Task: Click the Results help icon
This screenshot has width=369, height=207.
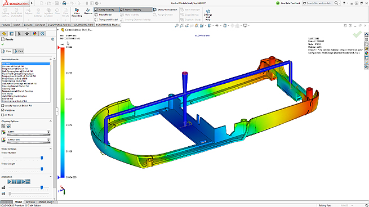Action: click(x=53, y=39)
